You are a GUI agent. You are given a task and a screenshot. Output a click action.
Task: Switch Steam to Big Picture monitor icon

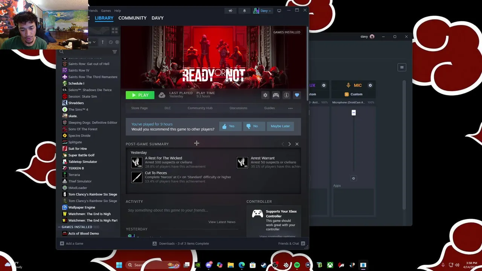tap(279, 11)
